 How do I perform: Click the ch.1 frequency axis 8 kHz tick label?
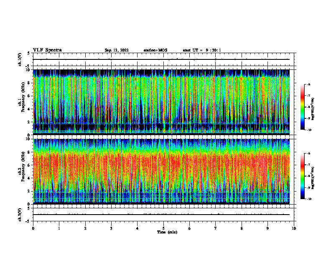pos(29,83)
